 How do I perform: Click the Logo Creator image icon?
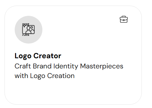coord(29,29)
